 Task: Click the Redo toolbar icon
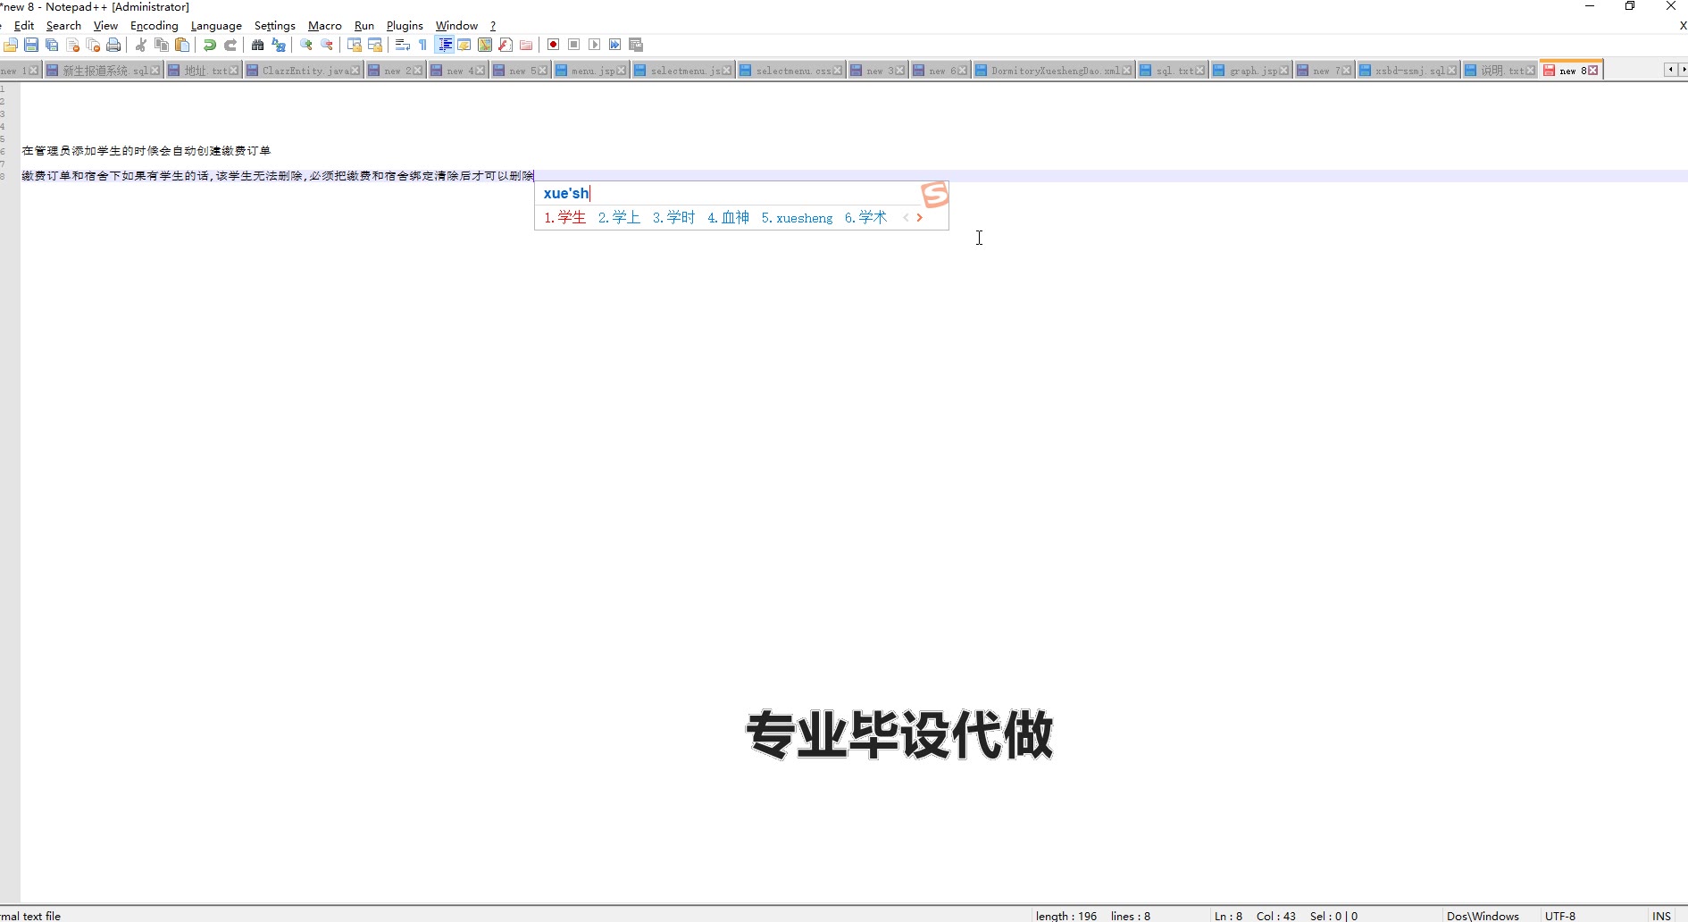coord(230,45)
